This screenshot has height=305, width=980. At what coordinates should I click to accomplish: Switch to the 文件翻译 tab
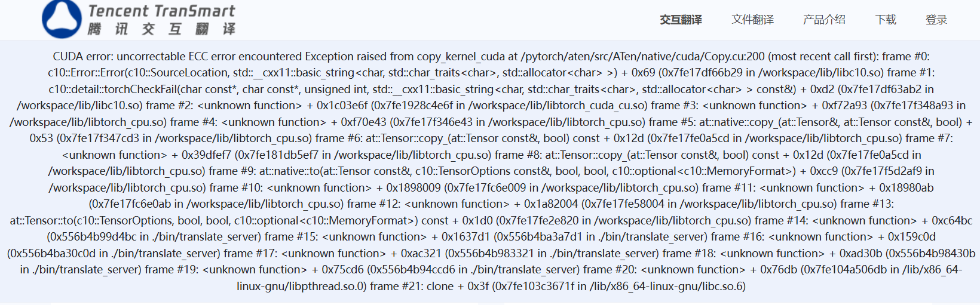coord(752,20)
